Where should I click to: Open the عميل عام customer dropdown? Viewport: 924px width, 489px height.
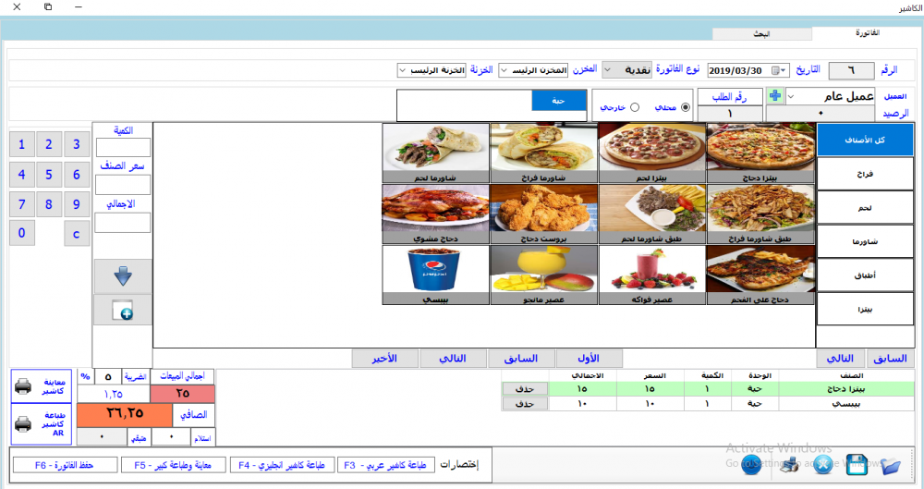tap(831, 96)
